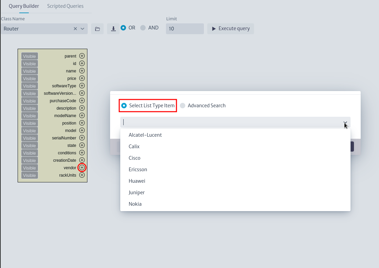Expand the Class Name dropdown chevron
The image size is (379, 268).
click(x=83, y=29)
